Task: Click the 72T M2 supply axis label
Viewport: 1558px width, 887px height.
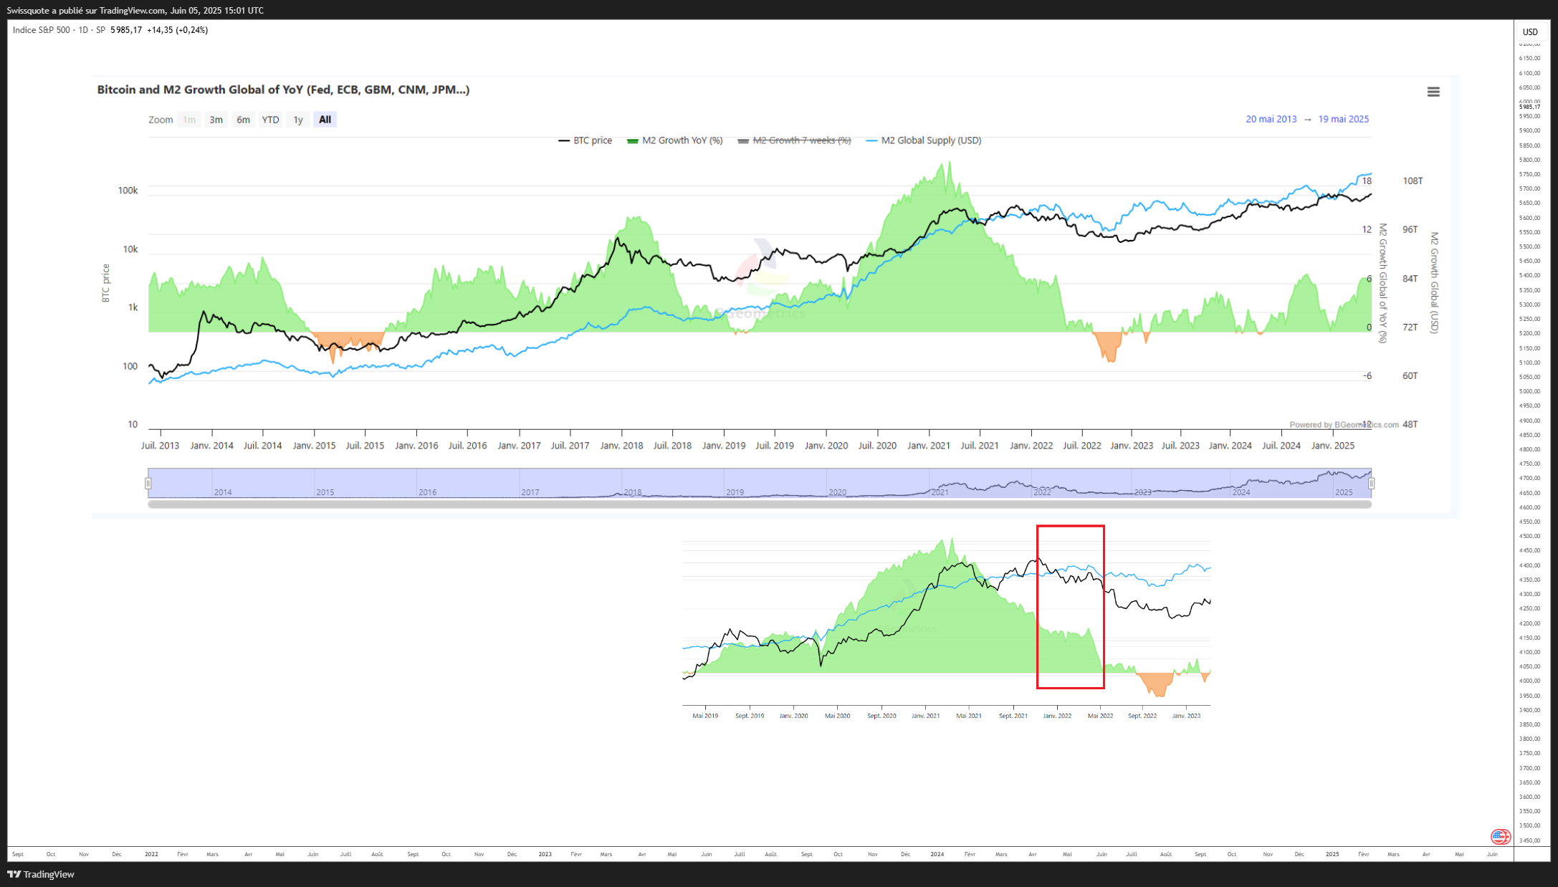Action: (x=1410, y=327)
